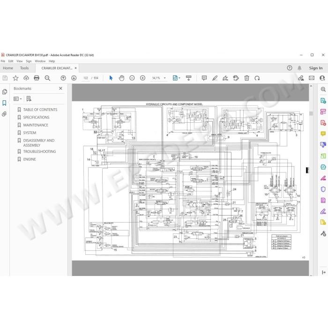Add a sticky note comment
328x328 pixels.
point(204,78)
